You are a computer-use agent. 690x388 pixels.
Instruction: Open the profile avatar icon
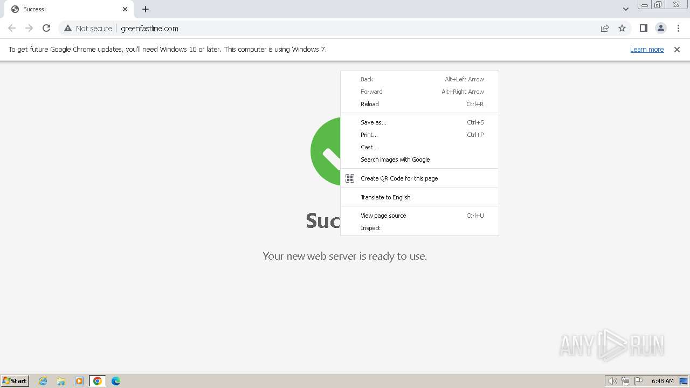point(660,28)
